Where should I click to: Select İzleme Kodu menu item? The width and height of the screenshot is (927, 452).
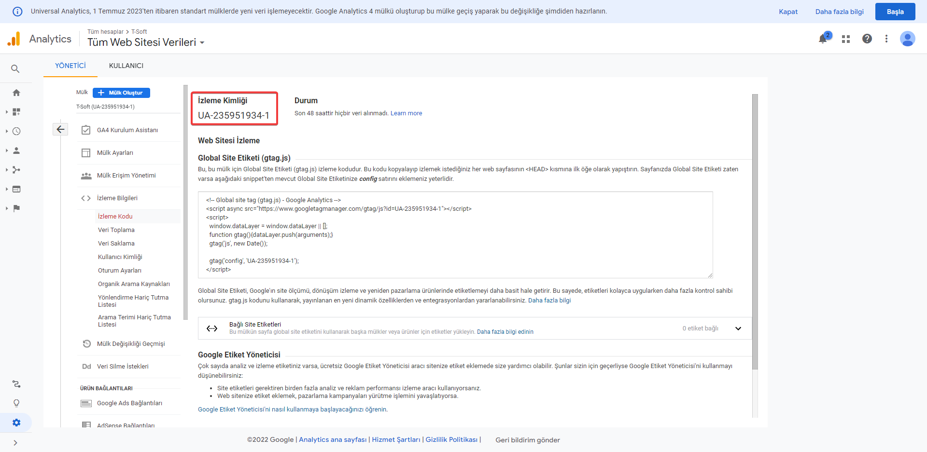(115, 217)
